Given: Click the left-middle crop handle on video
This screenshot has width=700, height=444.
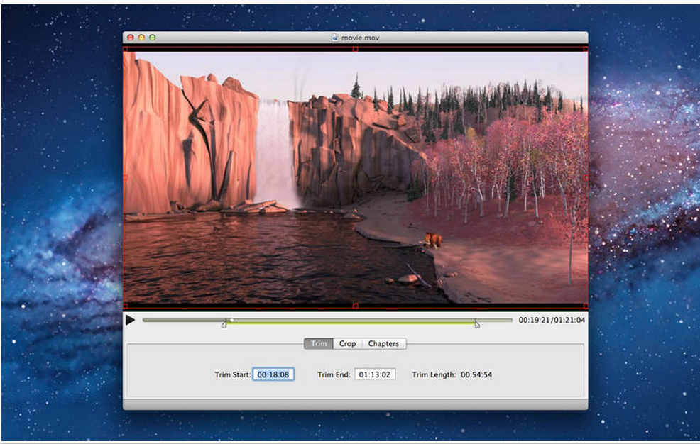Looking at the screenshot, I should (125, 178).
